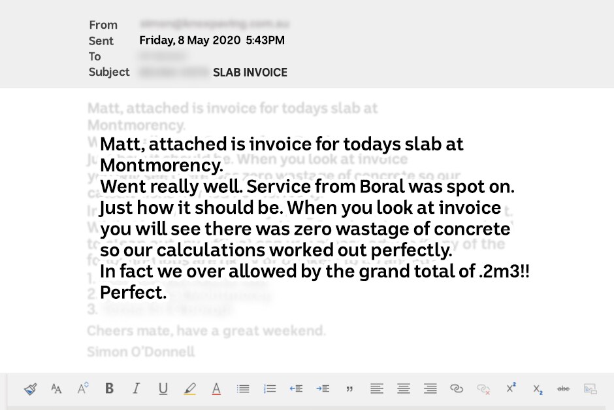The height and width of the screenshot is (410, 614).
Task: Toggle underline formatting
Action: pos(163,388)
